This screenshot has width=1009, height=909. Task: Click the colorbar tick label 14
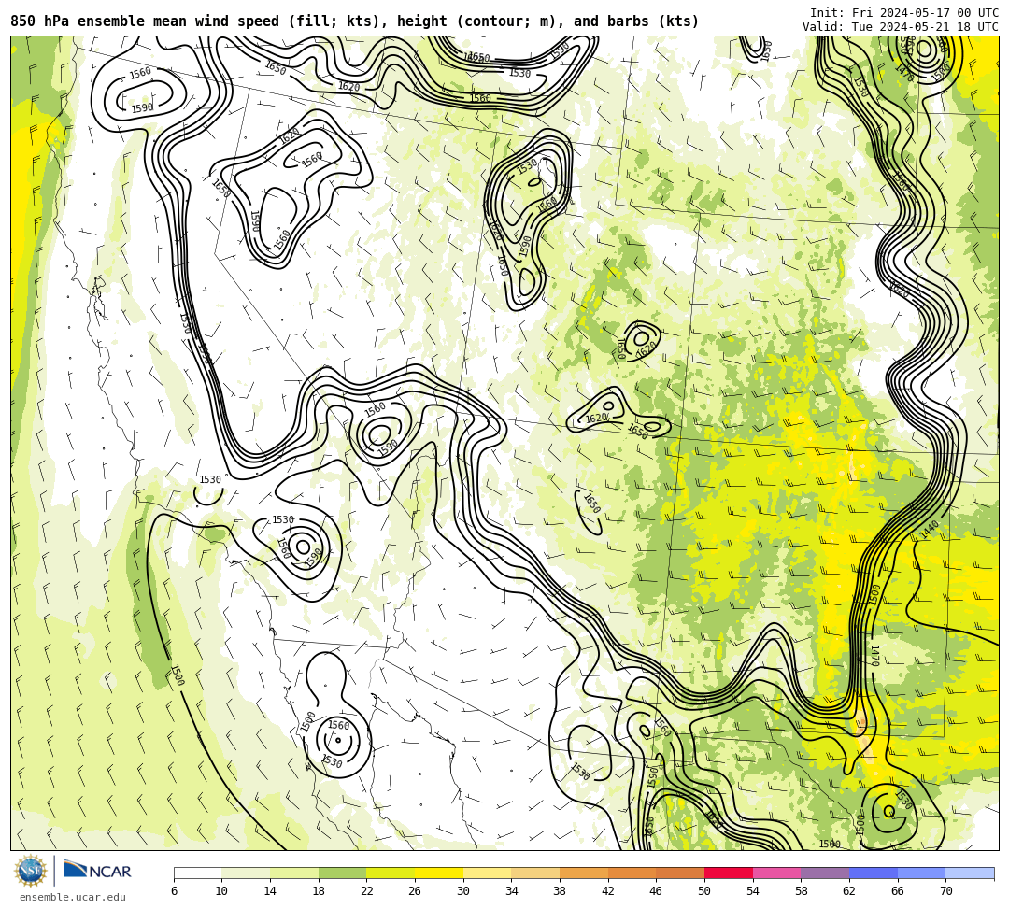[x=270, y=891]
